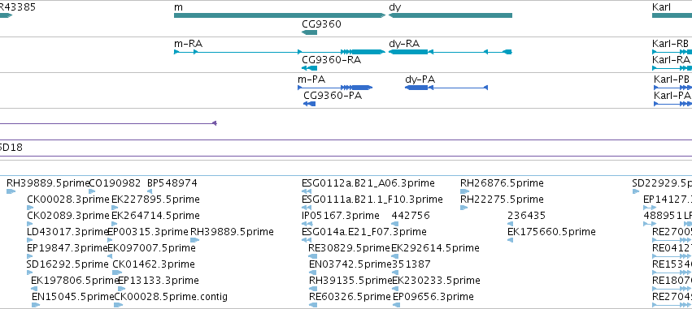Click the LD43017.3prime EST label
The width and height of the screenshot is (692, 309).
click(x=67, y=231)
